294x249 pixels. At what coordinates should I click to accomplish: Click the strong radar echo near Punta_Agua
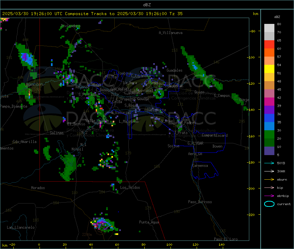click(103, 224)
